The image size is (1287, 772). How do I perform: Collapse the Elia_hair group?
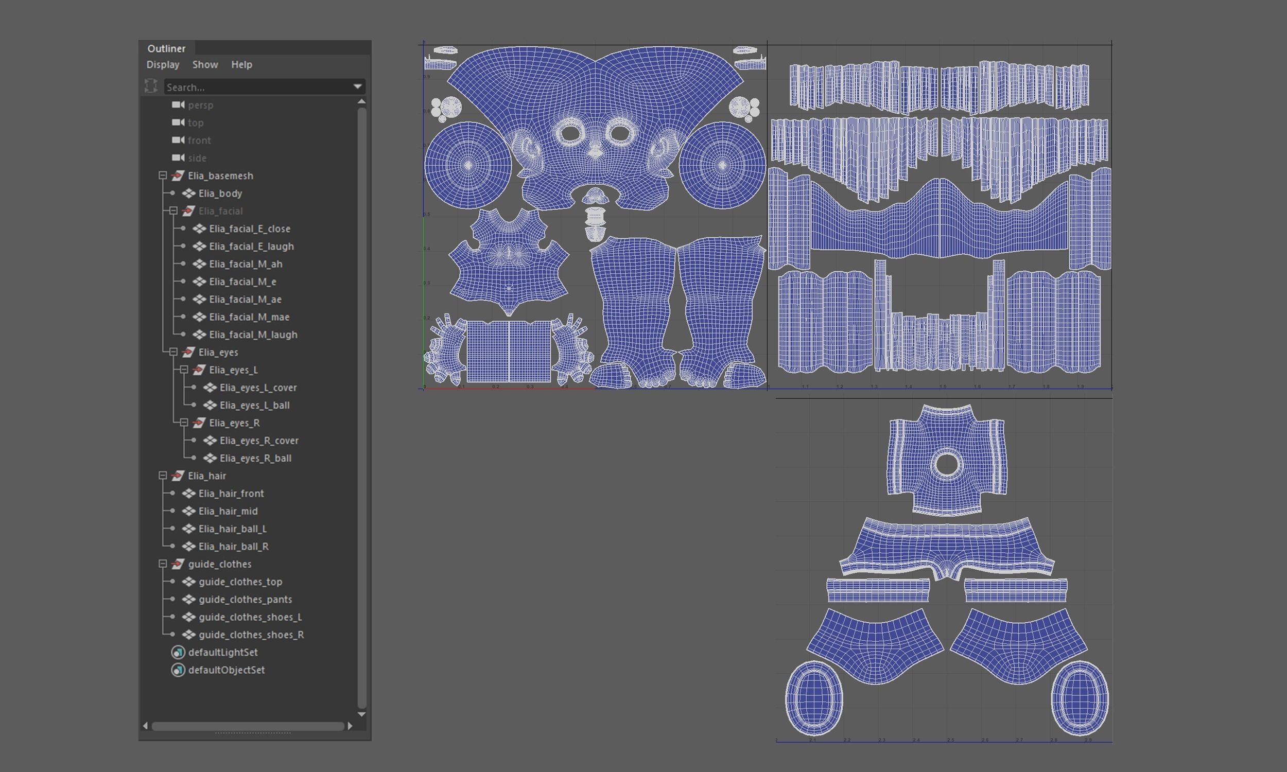(163, 476)
